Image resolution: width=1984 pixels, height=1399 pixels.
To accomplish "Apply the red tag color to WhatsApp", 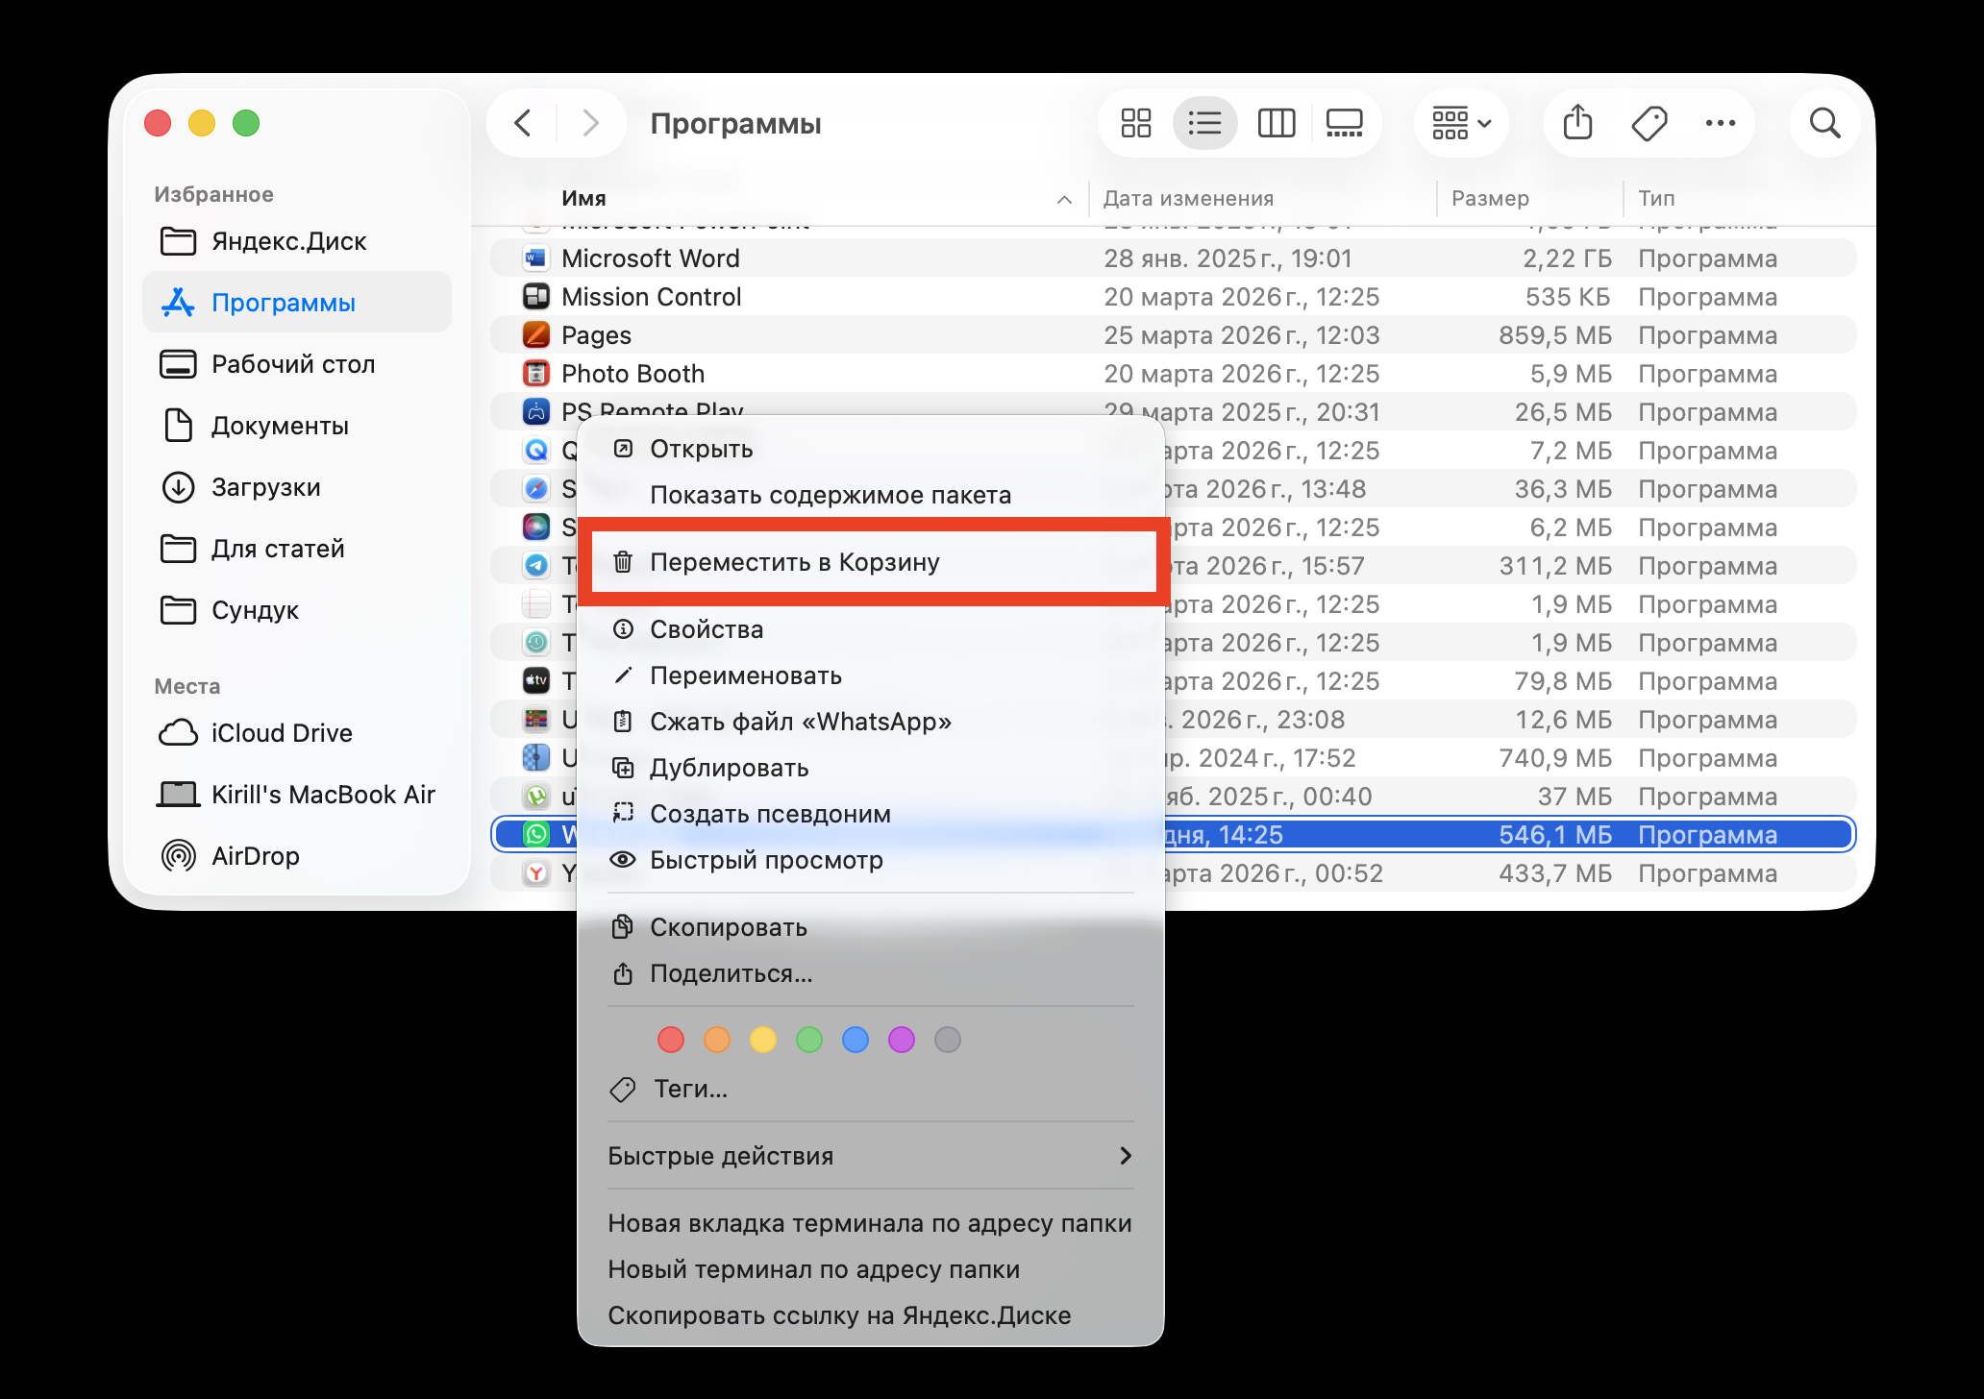I will click(670, 1040).
